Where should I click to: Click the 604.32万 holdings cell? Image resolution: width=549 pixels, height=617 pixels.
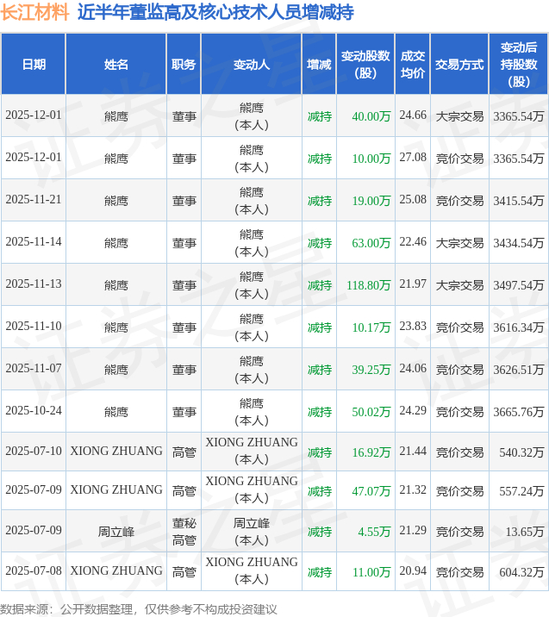518,571
